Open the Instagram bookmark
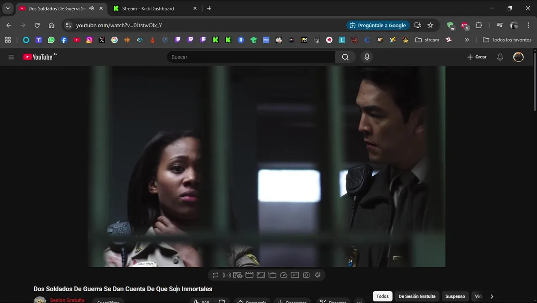 (x=89, y=40)
